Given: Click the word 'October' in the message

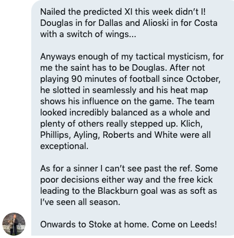Looking at the screenshot, I should [202, 79].
